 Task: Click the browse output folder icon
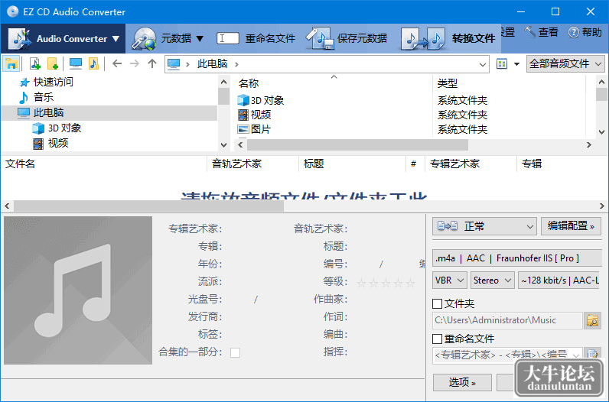coord(593,320)
